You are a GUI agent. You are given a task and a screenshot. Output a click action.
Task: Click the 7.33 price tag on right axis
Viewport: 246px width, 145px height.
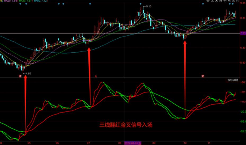pos(243,33)
